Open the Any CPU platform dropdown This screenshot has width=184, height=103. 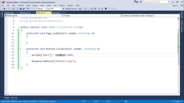point(54,9)
